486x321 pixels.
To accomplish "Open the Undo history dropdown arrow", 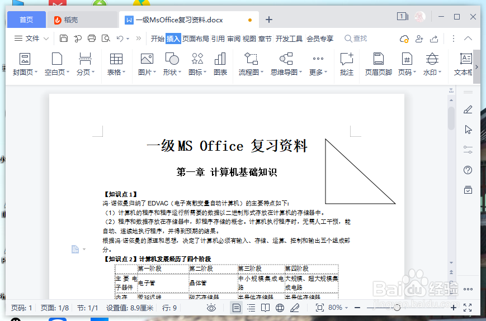I will point(128,39).
